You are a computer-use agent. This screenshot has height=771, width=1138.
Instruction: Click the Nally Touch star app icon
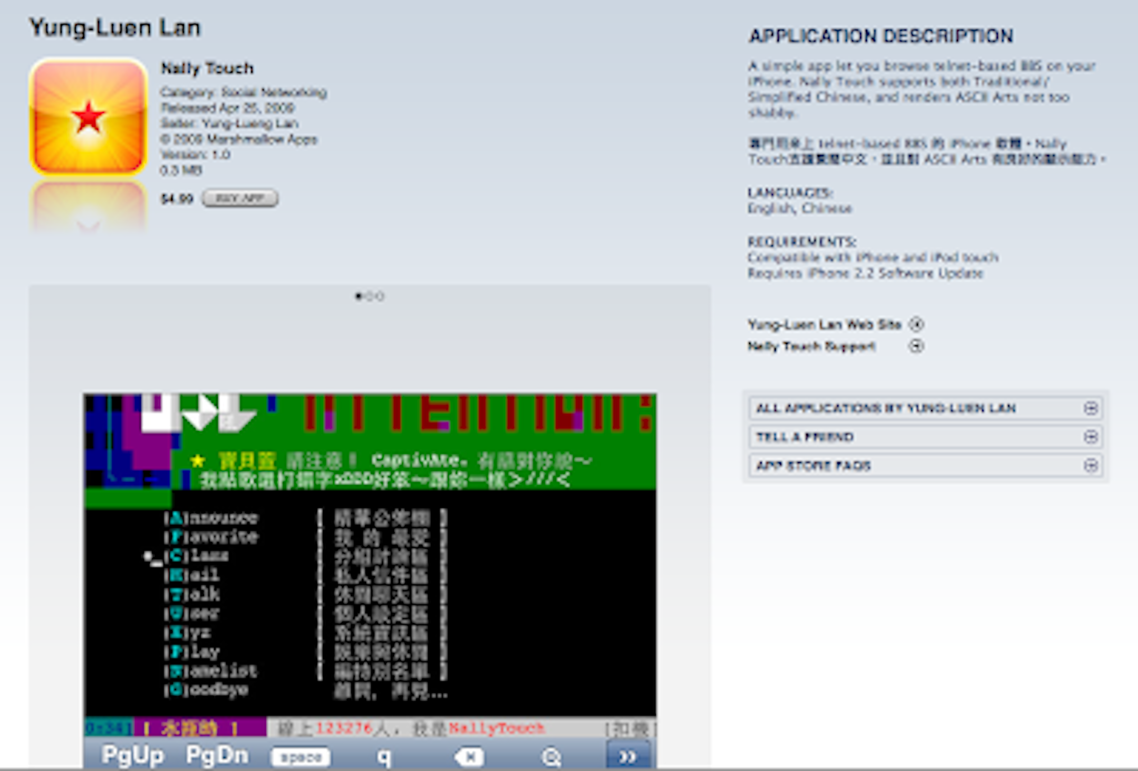pyautogui.click(x=89, y=117)
